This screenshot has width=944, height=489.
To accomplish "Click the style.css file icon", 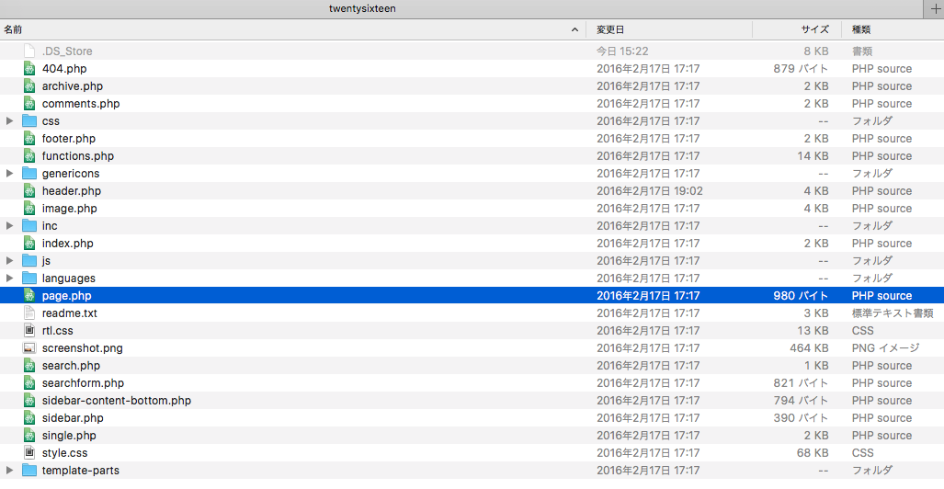I will (29, 453).
